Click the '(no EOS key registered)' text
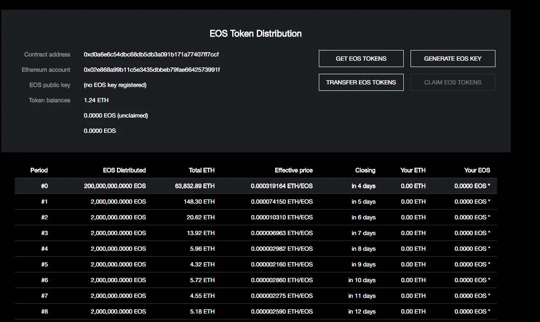This screenshot has width=540, height=322. (115, 85)
